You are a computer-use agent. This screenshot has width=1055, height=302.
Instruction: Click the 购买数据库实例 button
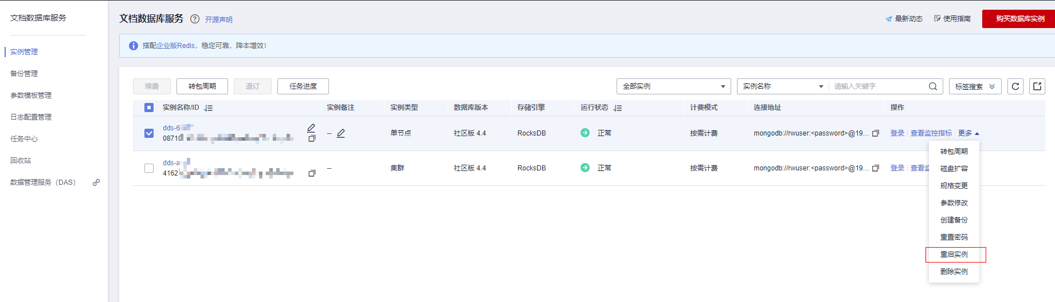1019,19
